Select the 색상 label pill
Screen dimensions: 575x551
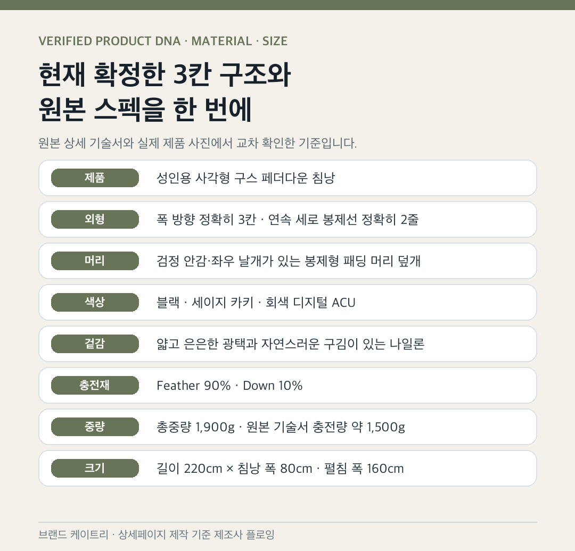95,302
